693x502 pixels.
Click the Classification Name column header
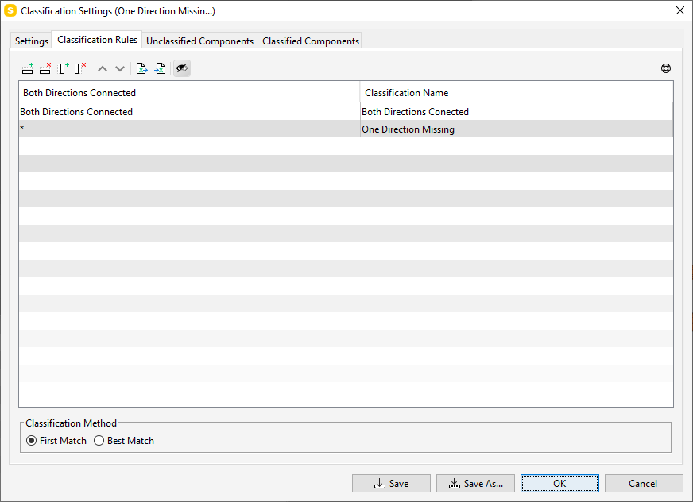517,92
